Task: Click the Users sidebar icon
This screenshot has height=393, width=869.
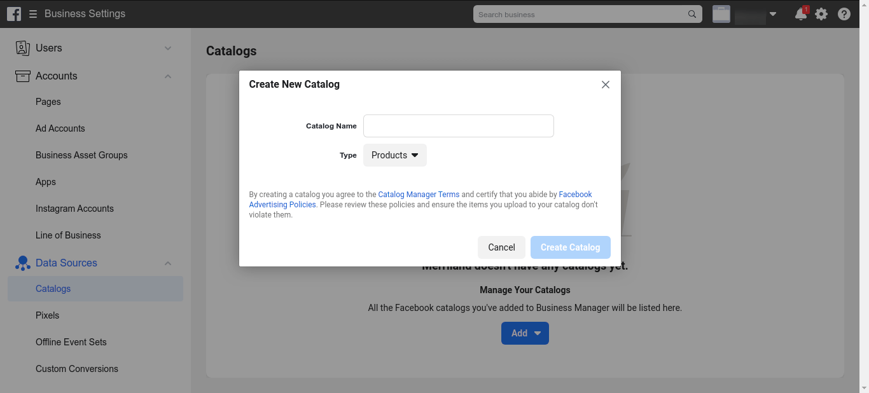Action: point(23,48)
